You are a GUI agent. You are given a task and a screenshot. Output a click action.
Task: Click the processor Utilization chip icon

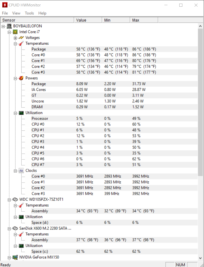point(21,113)
